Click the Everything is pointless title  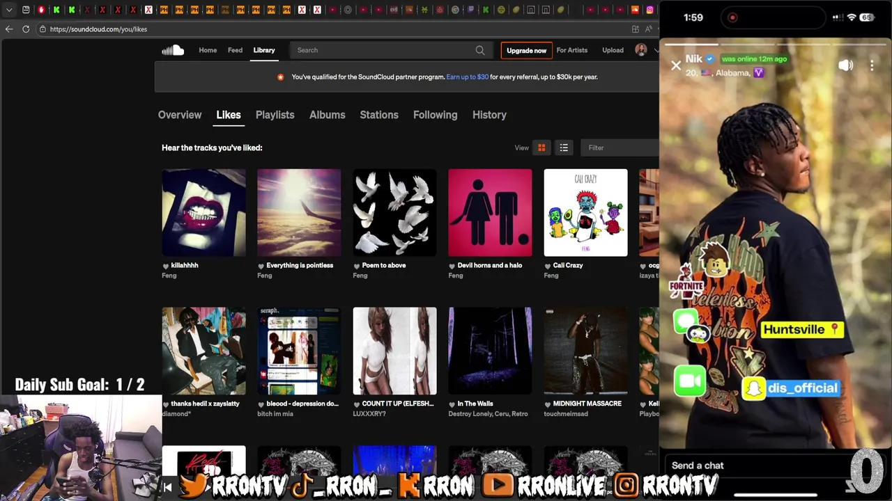tap(300, 265)
